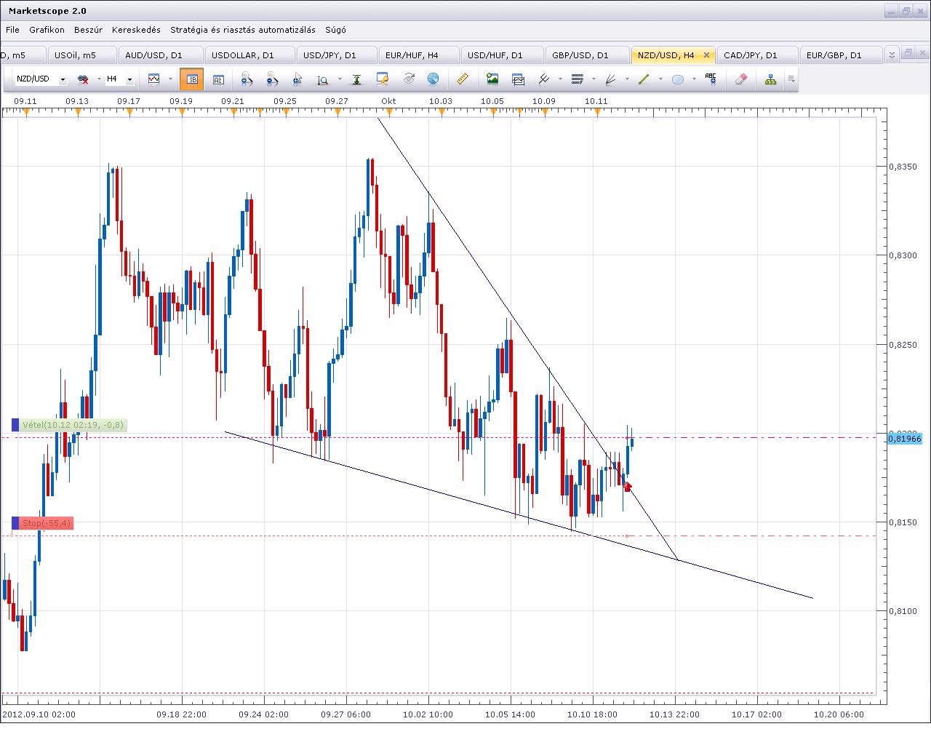Click the green fit-to-height icon

(x=356, y=79)
